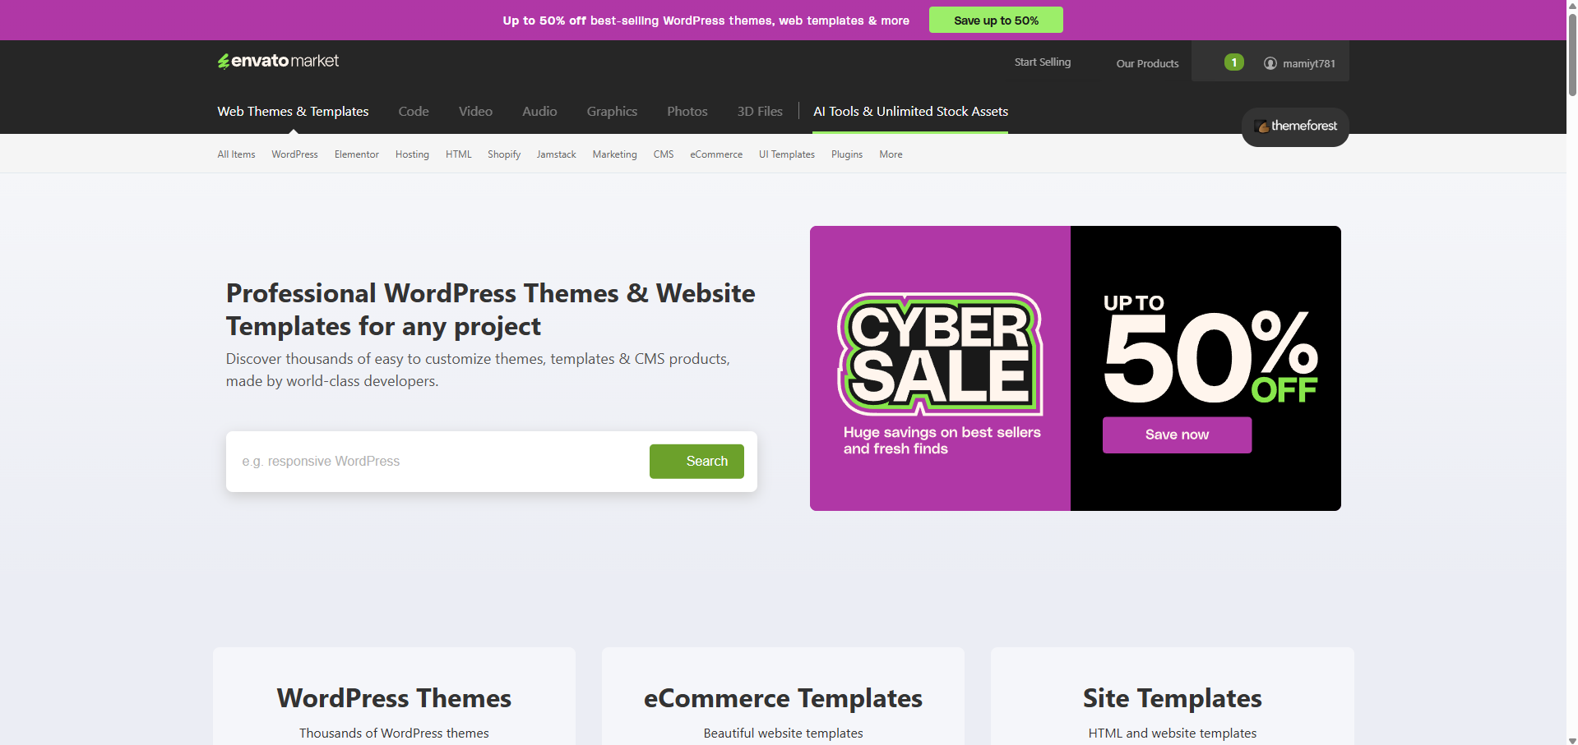Select the Graphics category
1578x745 pixels.
[x=612, y=112]
